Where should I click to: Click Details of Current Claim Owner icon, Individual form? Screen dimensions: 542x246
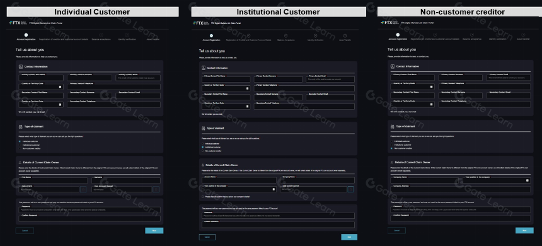click(x=20, y=162)
